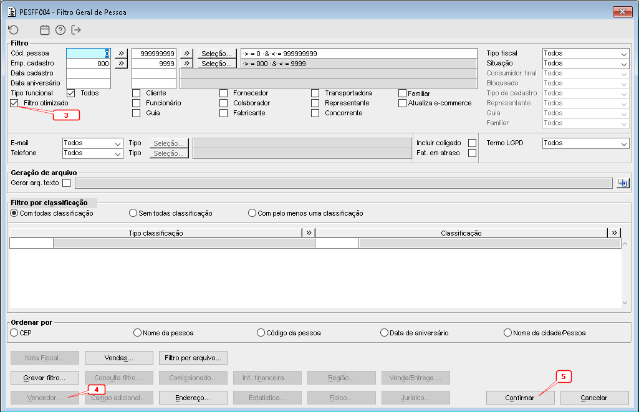Tick the Transportadora checkbox
The width and height of the screenshot is (639, 412).
tap(315, 93)
